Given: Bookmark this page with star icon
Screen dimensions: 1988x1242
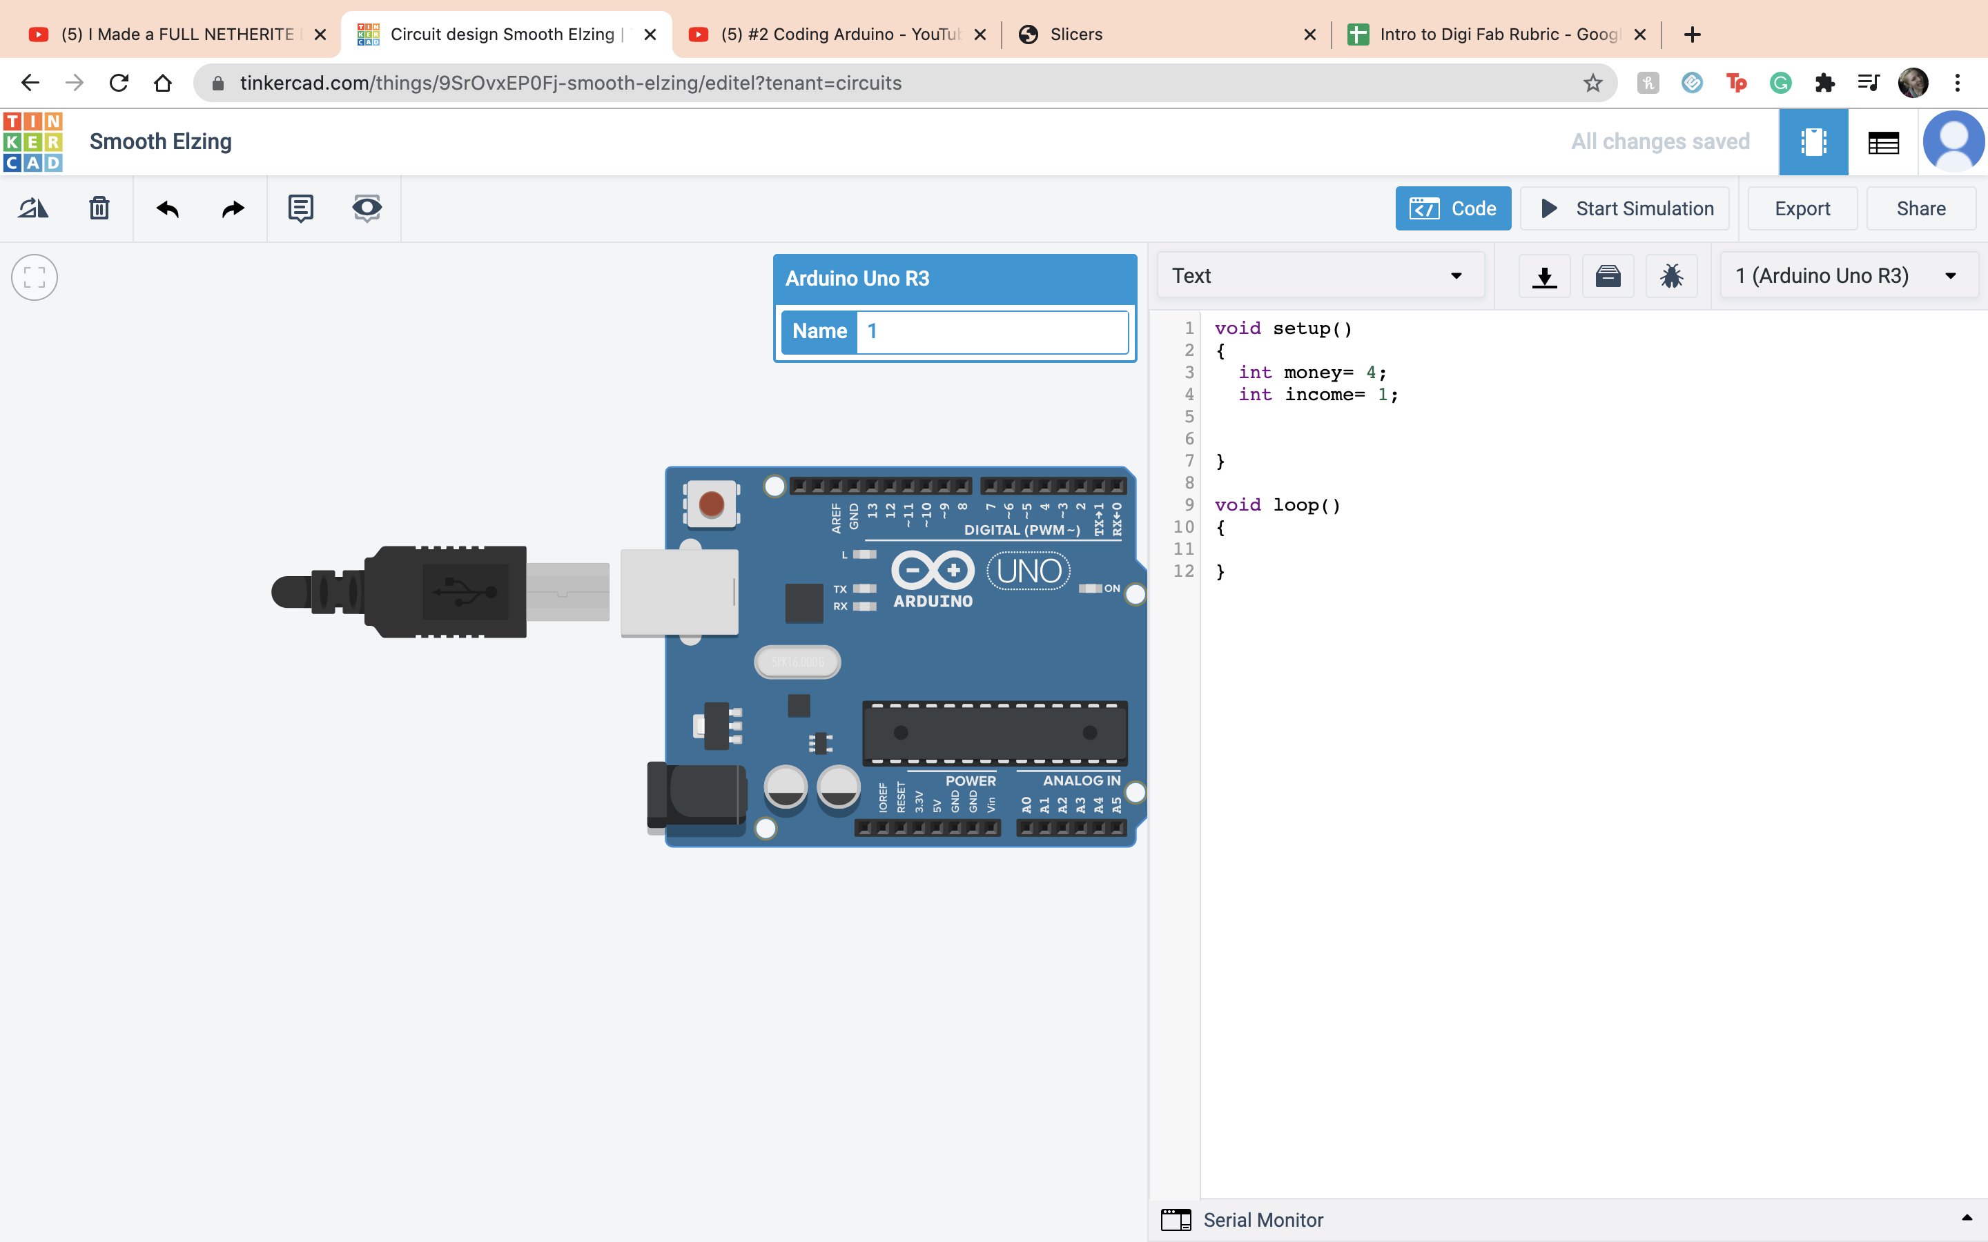Looking at the screenshot, I should (1593, 83).
